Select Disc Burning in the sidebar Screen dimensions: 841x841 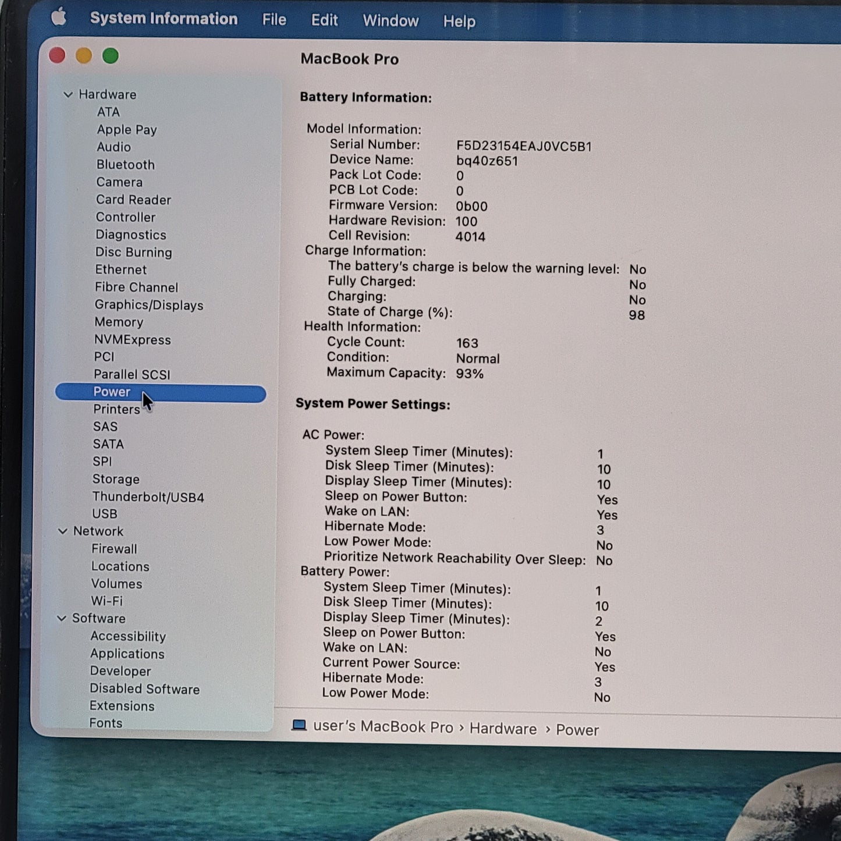pos(134,252)
